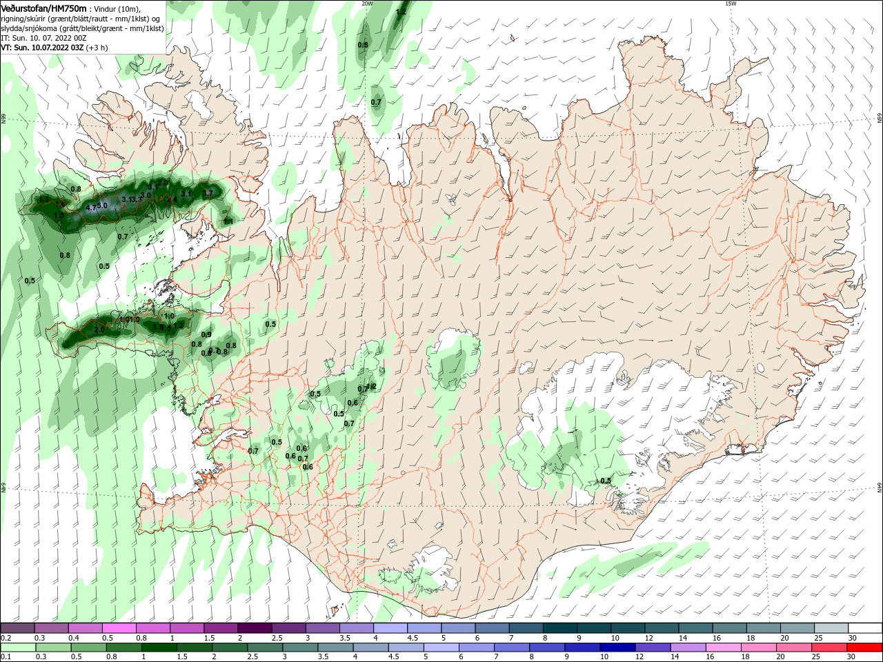Image resolution: width=883 pixels, height=662 pixels.
Task: Click the 15W longitude label
Action: [731, 3]
